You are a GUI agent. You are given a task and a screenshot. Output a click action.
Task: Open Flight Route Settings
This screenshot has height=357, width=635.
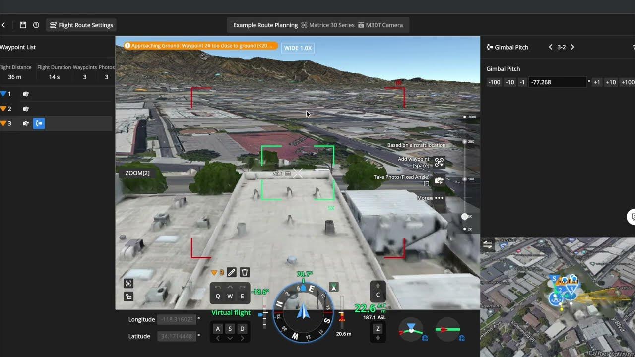tap(81, 25)
